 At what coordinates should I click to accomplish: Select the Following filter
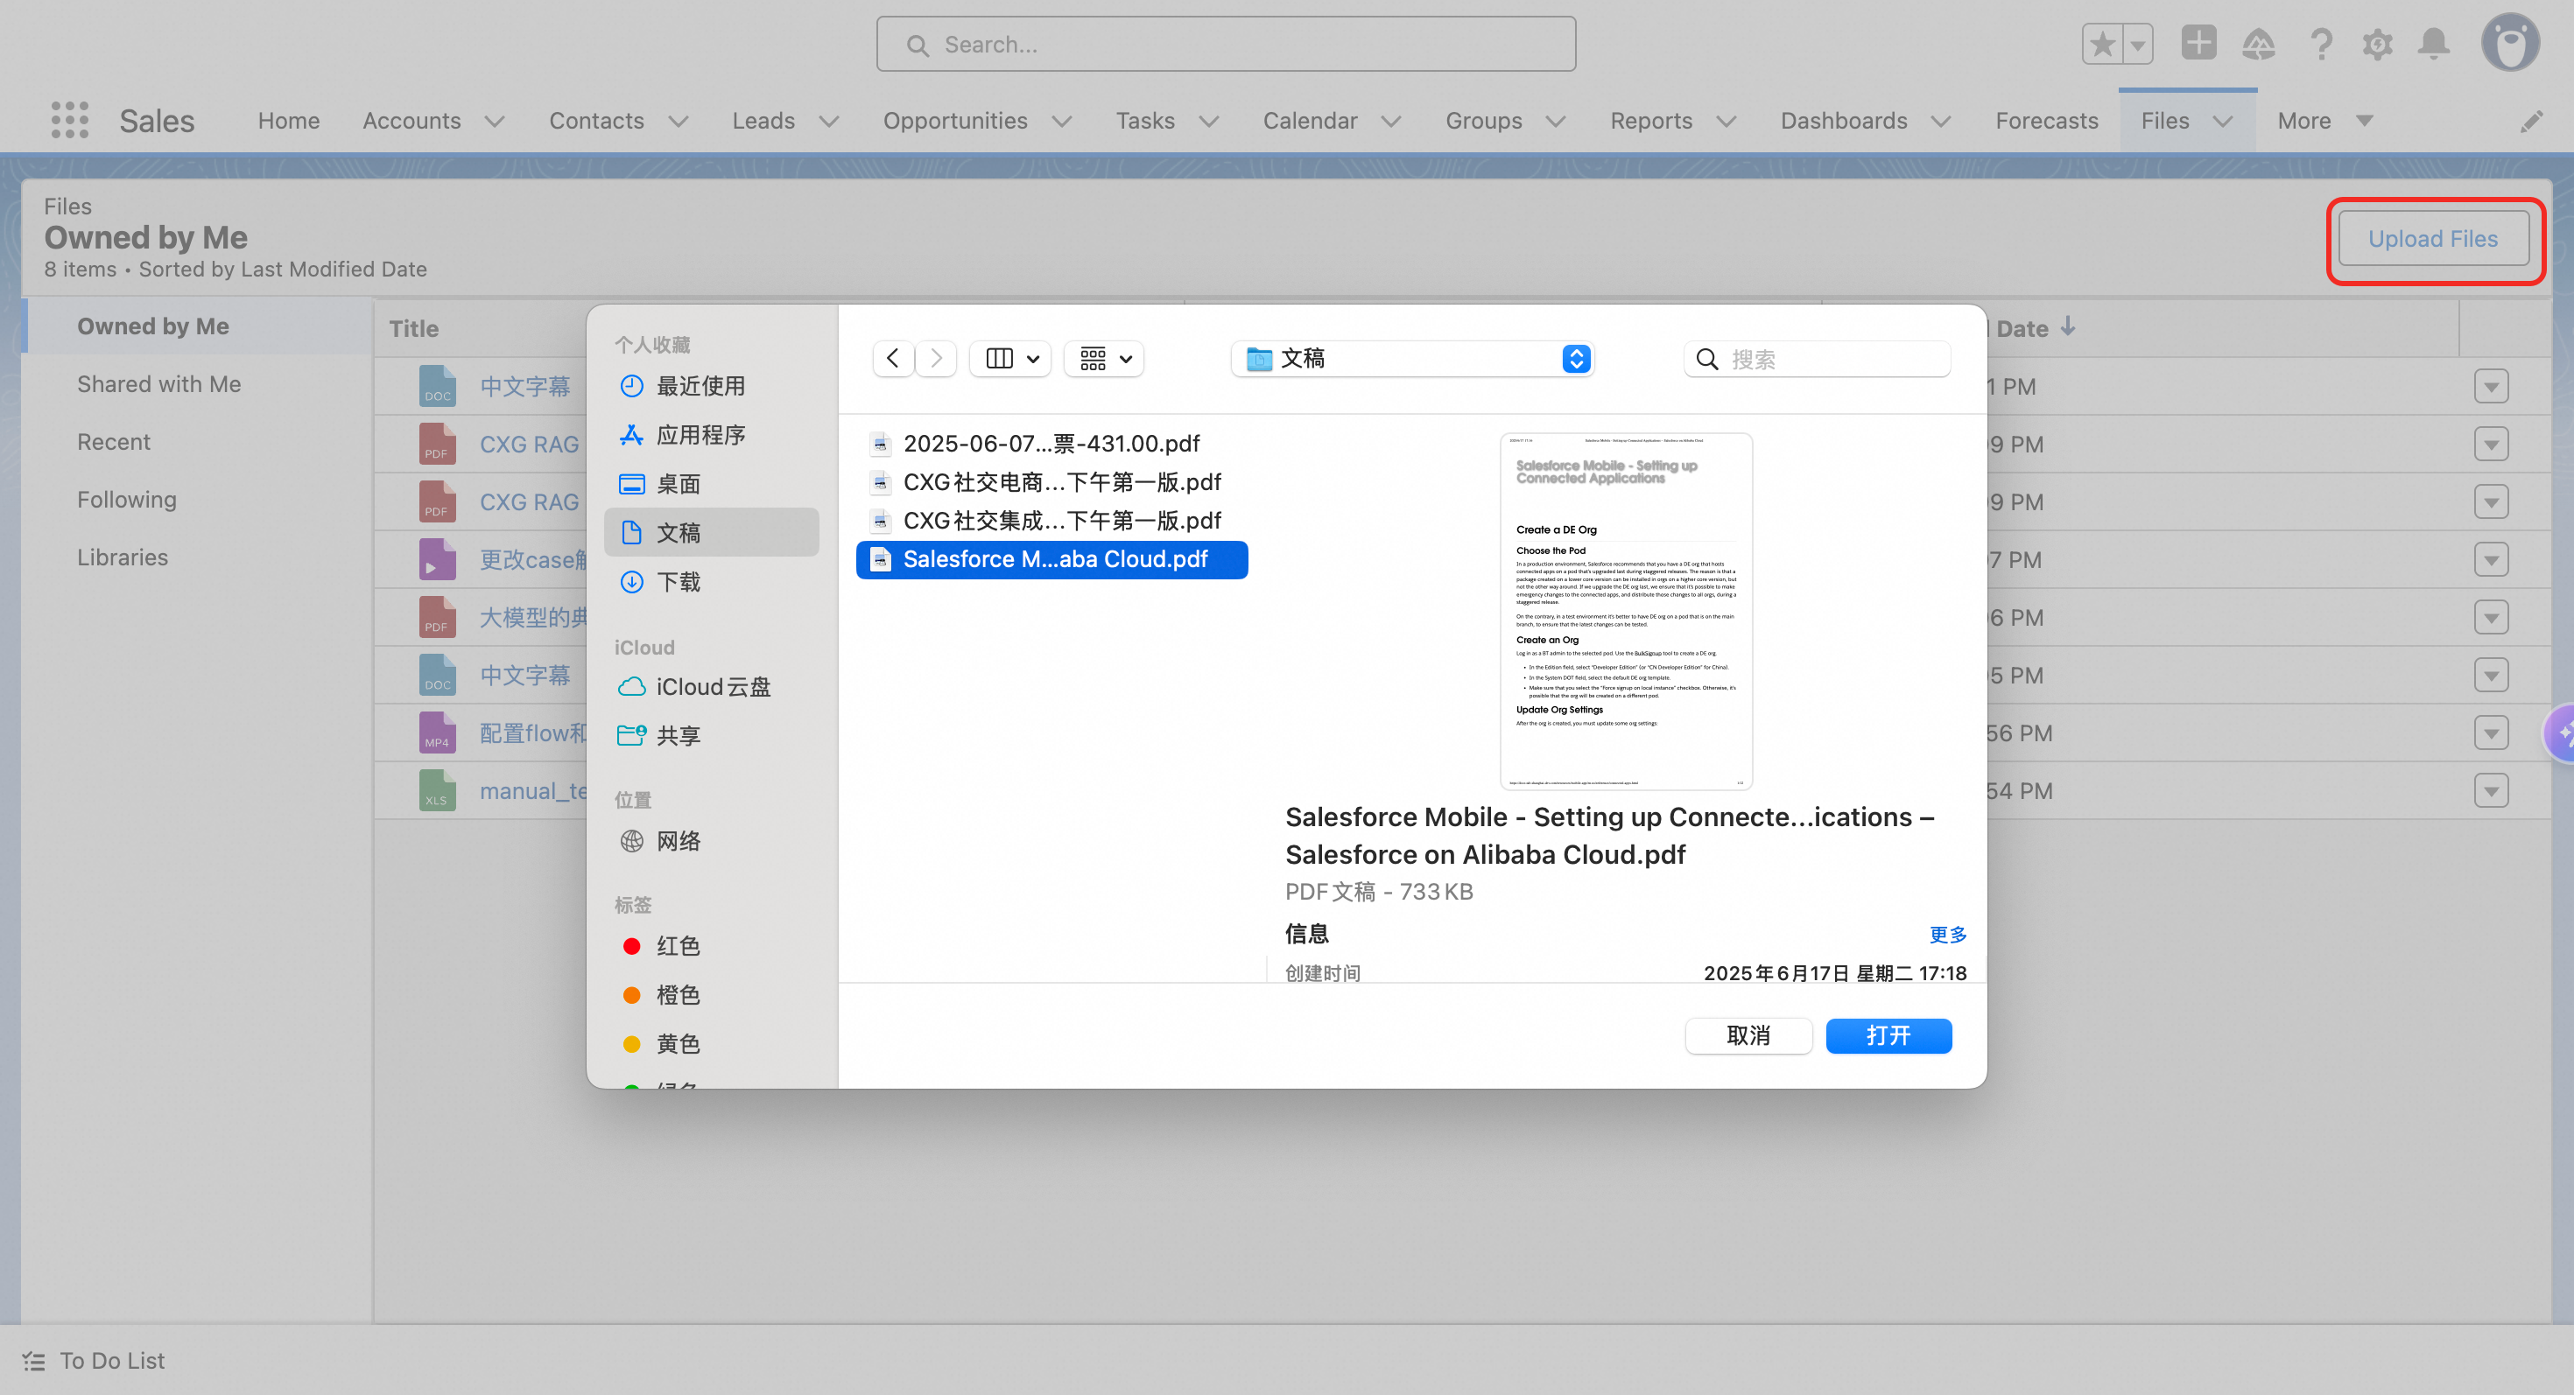click(127, 500)
